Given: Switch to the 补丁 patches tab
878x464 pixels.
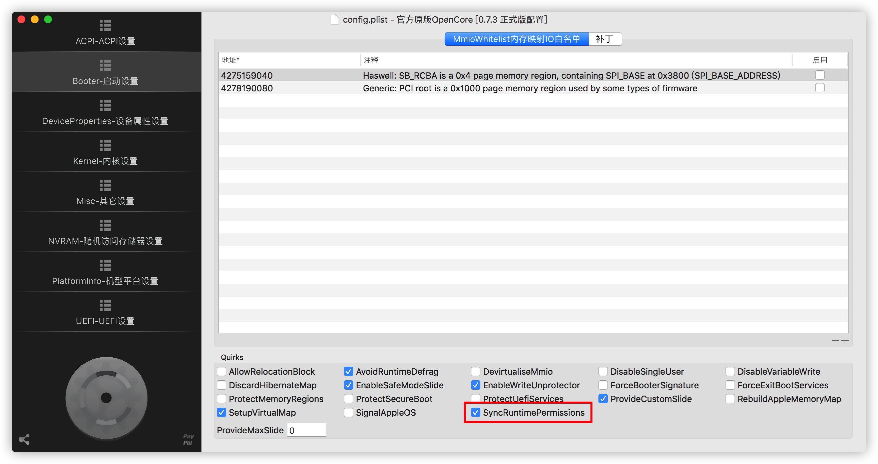Looking at the screenshot, I should [x=604, y=39].
